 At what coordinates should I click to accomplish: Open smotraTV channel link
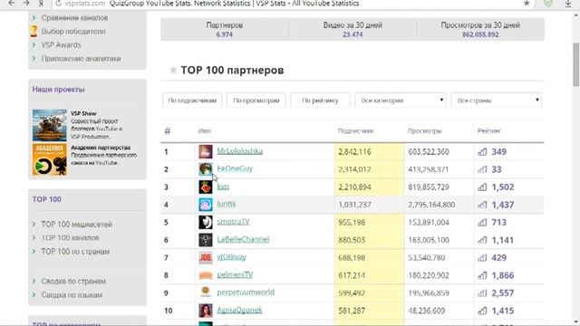[x=233, y=221]
